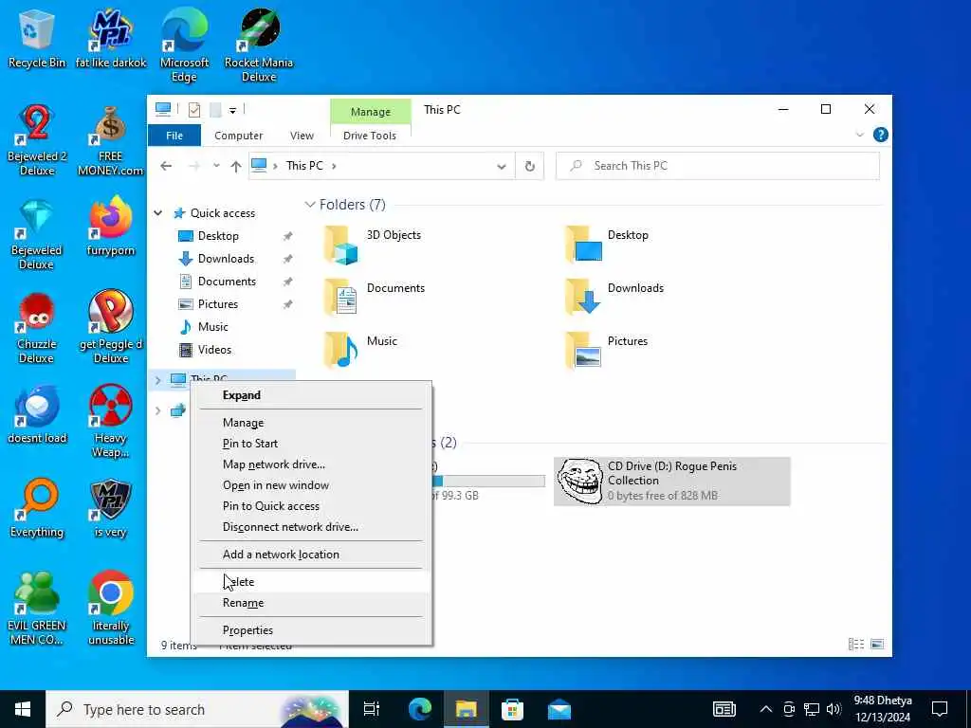Click the taskbar 'Type here to search' box

coord(197,709)
